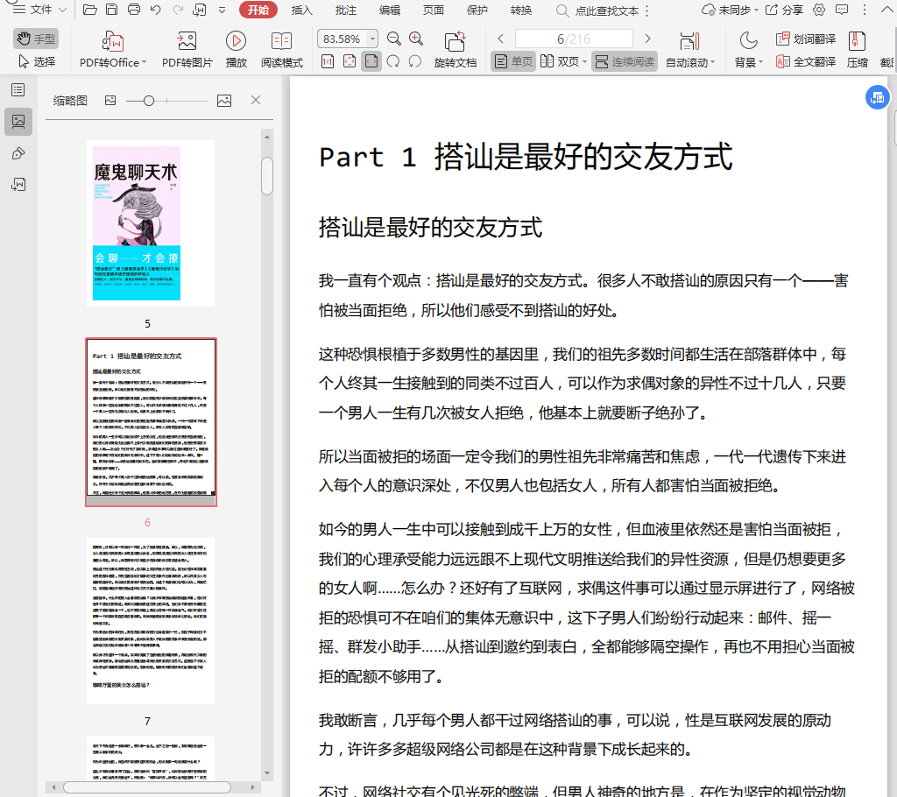
Task: Start slideshow with the 播放 button
Action: (x=236, y=49)
